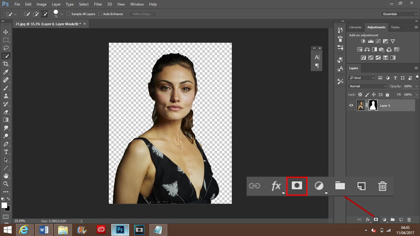Viewport: 420px width, 236px height.
Task: Switch to the Styles tab
Action: tap(395, 27)
